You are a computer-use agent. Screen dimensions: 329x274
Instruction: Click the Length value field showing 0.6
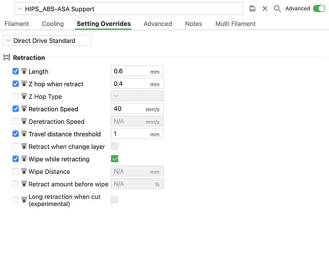[137, 71]
